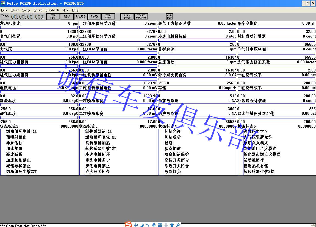Select the 一缸氧传感器电压 gauge label
Viewport: 316px width, 227px height.
[x=95, y=75]
